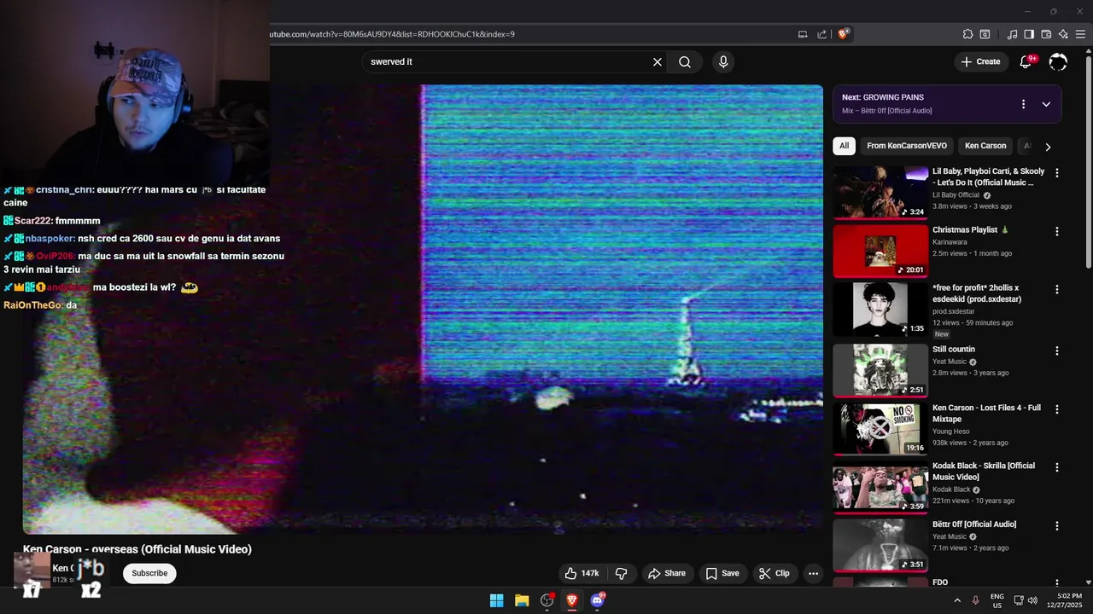The image size is (1093, 614).
Task: Click the tray microphone indicator
Action: [976, 600]
